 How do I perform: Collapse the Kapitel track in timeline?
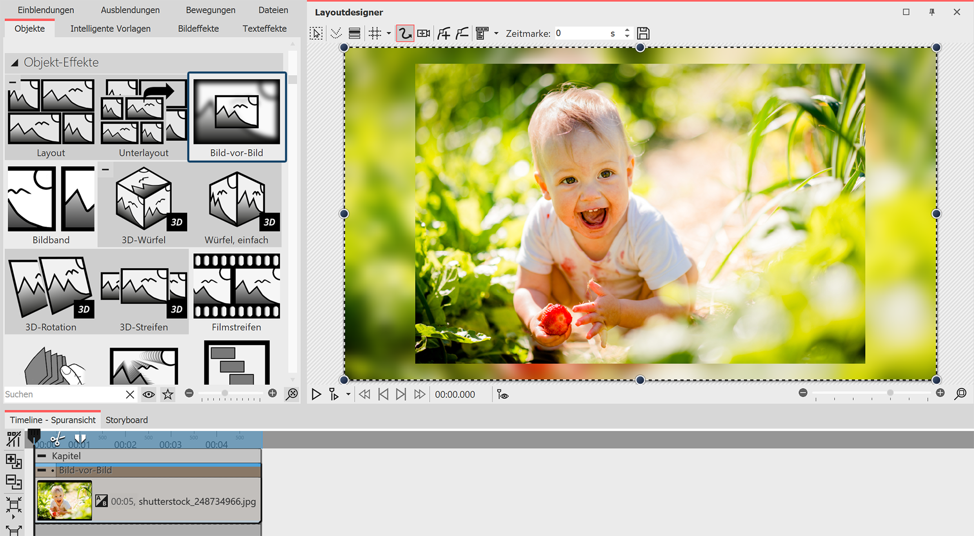[43, 456]
